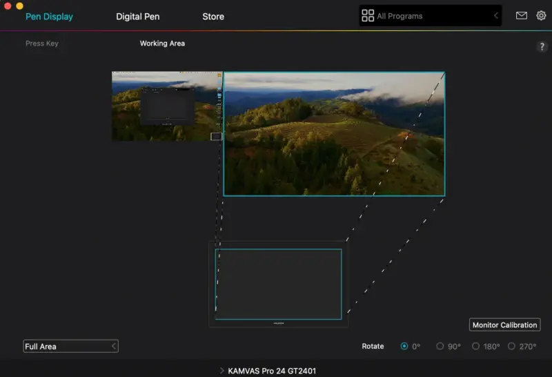The height and width of the screenshot is (377, 552).
Task: Select the Press Key sub-tab
Action: [42, 43]
